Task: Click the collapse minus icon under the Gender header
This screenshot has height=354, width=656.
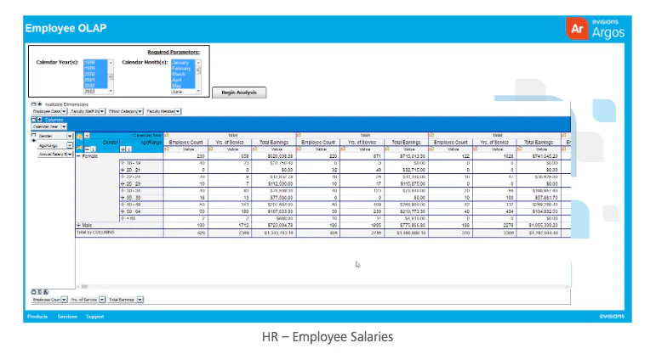Action: click(88, 149)
